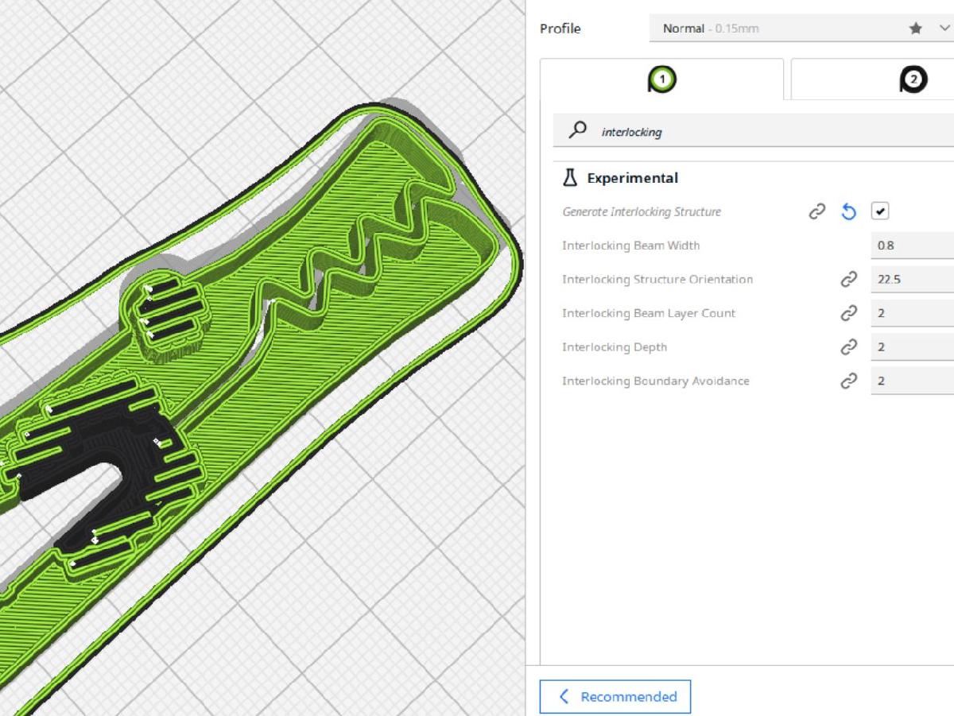Disable Generate Interlocking Structure
This screenshot has height=716, width=954.
[880, 211]
